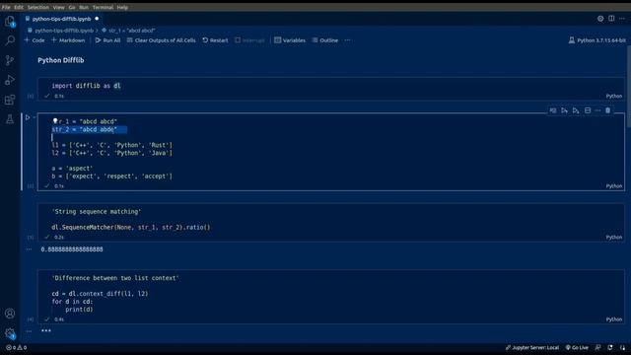Execute above cells icon in cell toolbar
This screenshot has width=631, height=355.
tap(564, 110)
